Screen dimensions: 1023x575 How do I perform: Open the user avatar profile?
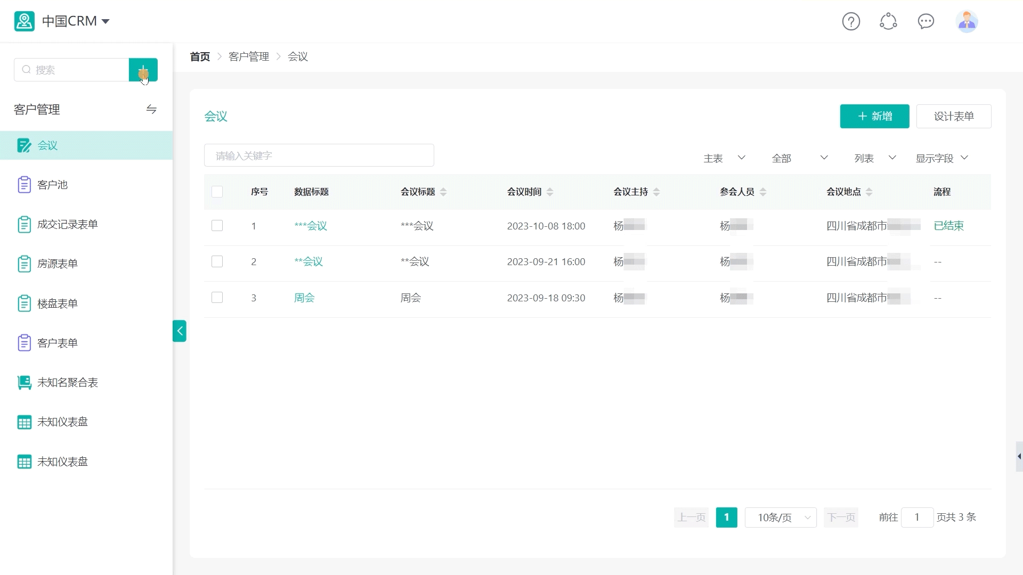click(x=967, y=21)
